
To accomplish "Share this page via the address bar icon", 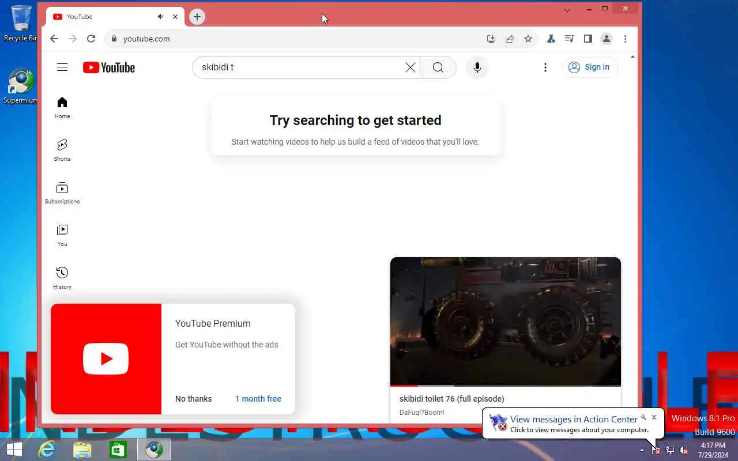I will click(x=510, y=39).
